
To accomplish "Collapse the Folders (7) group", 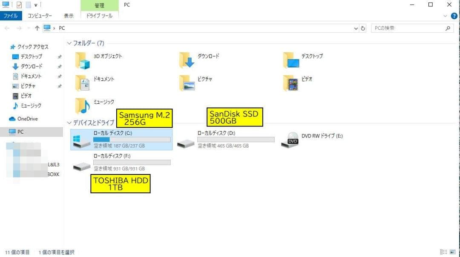I will point(69,43).
